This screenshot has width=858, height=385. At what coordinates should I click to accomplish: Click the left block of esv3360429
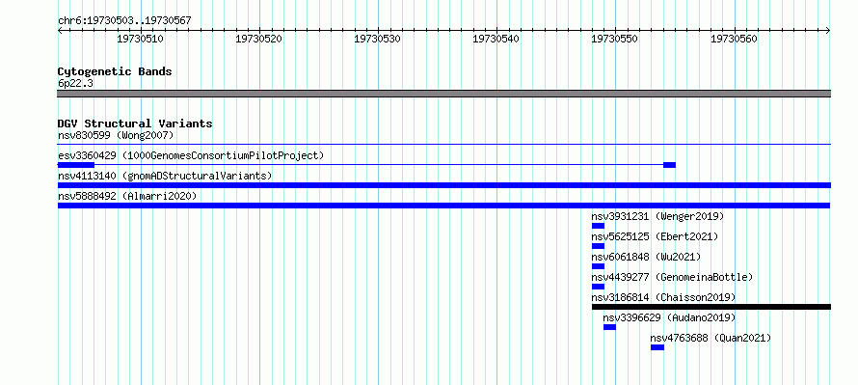(x=76, y=165)
